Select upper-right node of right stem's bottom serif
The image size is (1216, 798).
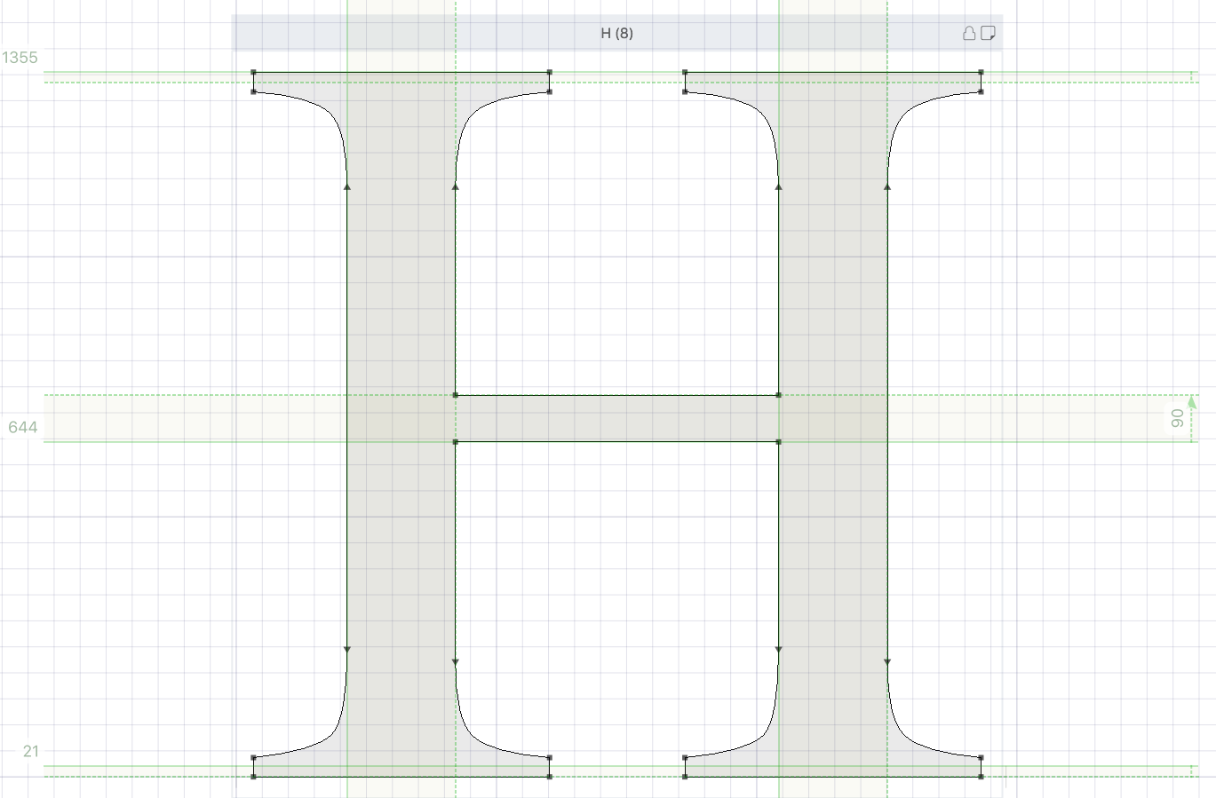pyautogui.click(x=981, y=758)
